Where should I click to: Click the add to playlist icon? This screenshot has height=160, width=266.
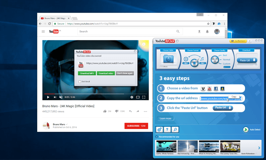tap(130, 111)
